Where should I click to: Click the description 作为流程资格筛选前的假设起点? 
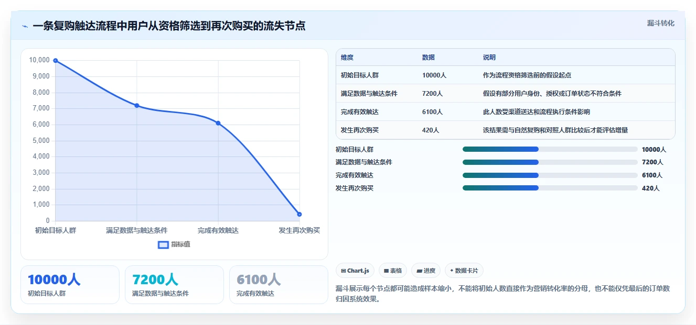coord(527,75)
